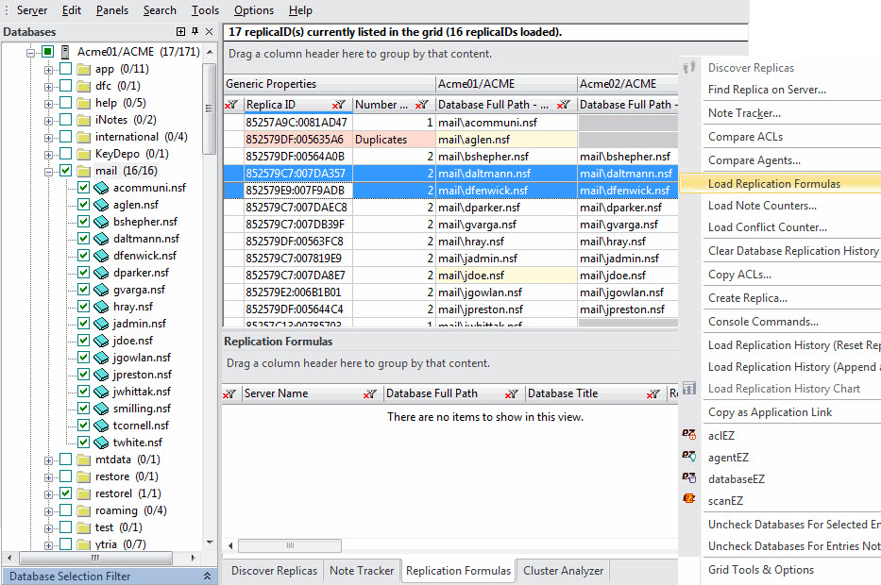Uncheck the acommuni.nsf database checkbox
The width and height of the screenshot is (881, 585).
(83, 188)
